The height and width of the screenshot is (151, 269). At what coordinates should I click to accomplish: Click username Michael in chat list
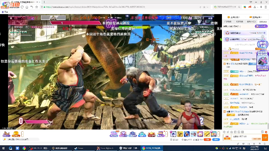coord(235,90)
